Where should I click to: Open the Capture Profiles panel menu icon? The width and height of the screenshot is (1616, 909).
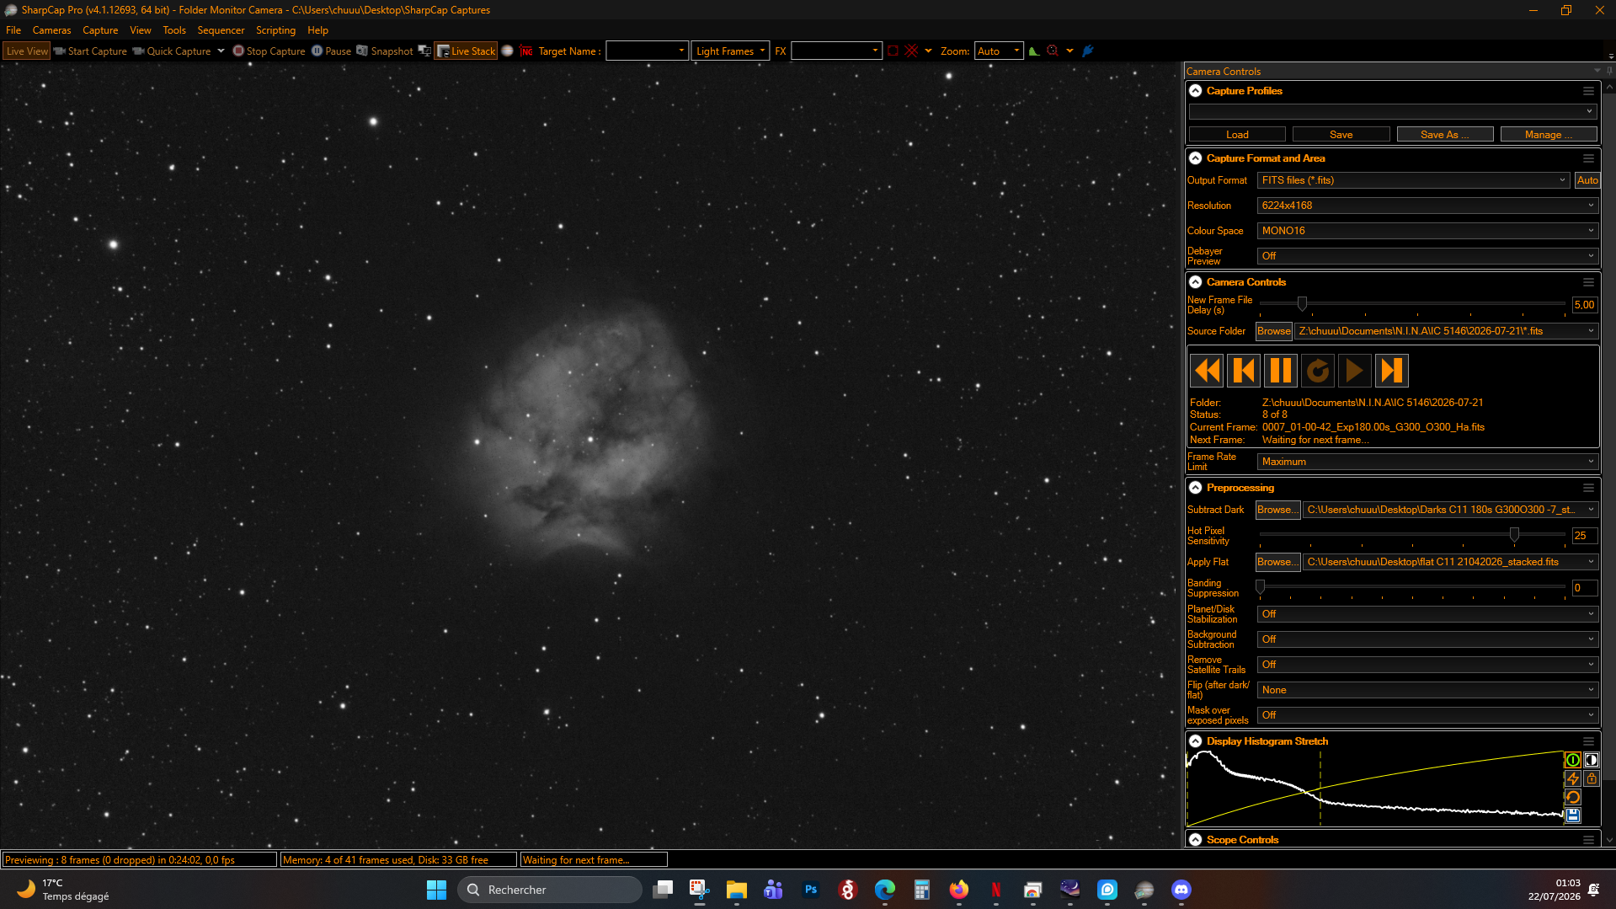click(x=1588, y=91)
